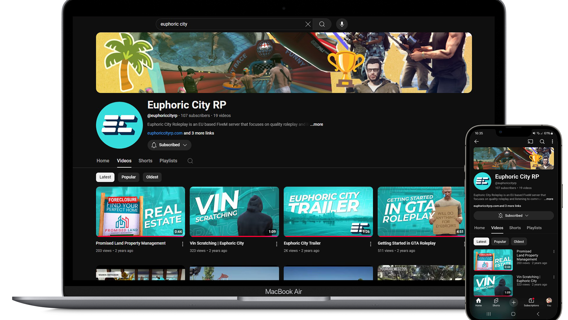
Task: Open the 'Source: Instagram' thumbnail in second row
Action: (x=141, y=273)
